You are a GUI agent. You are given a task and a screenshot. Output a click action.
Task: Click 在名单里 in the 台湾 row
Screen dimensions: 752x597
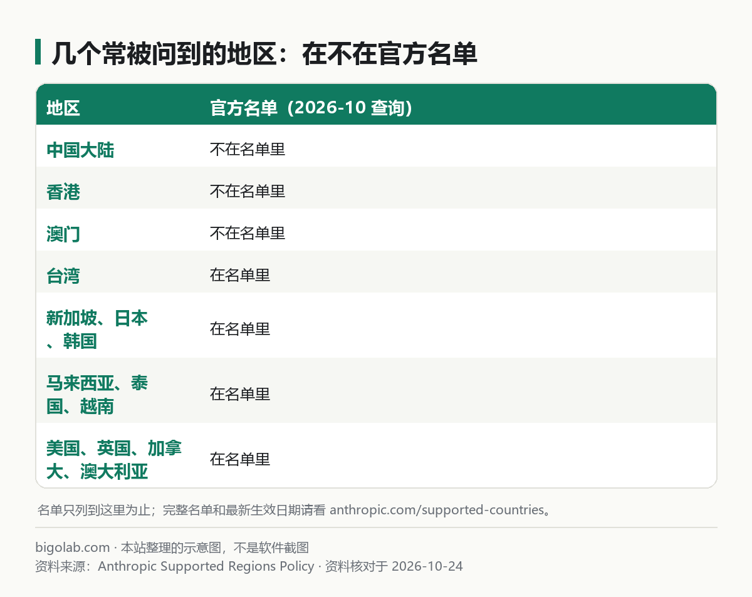pyautogui.click(x=240, y=276)
